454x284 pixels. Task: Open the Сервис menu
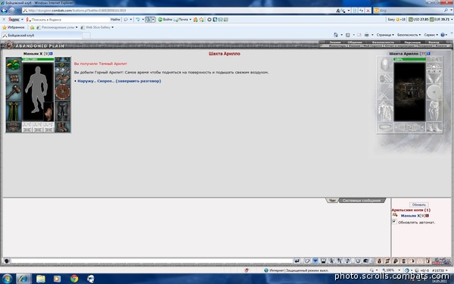point(431,35)
